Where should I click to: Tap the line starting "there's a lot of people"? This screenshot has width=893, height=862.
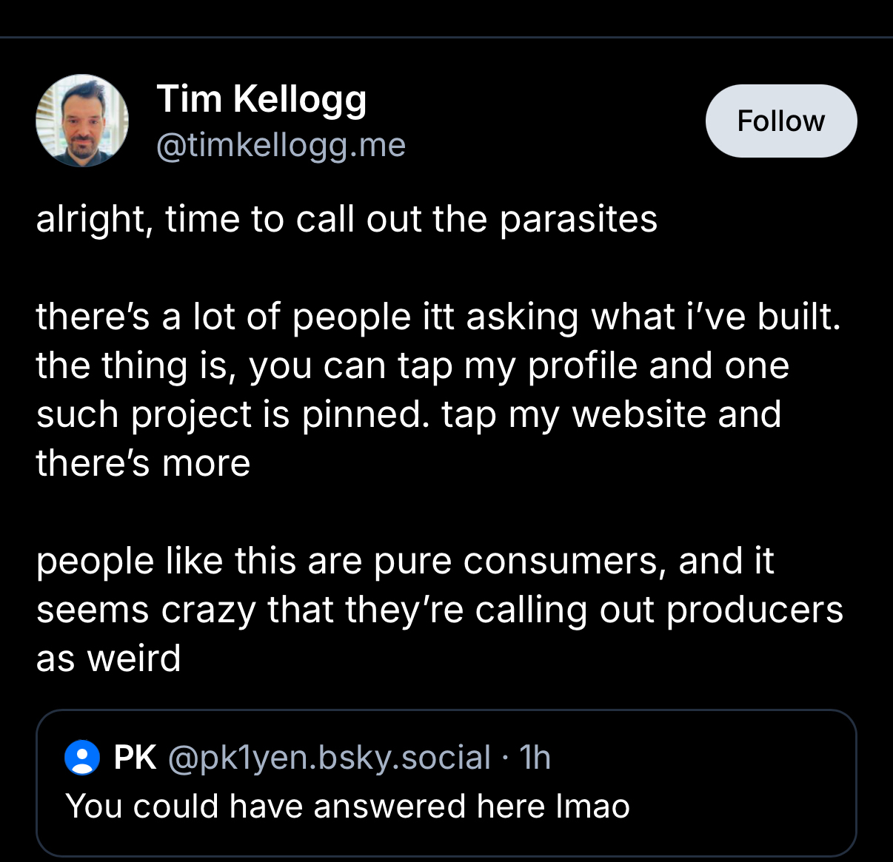438,317
